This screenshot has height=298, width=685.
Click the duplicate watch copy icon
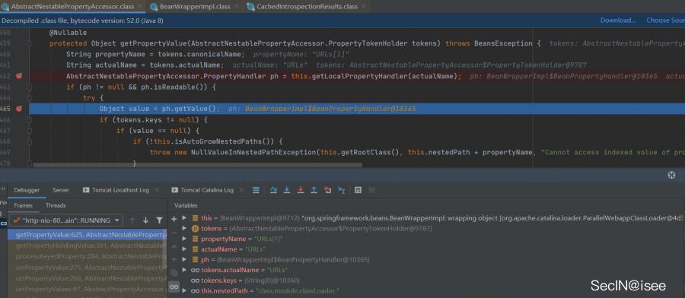[174, 273]
